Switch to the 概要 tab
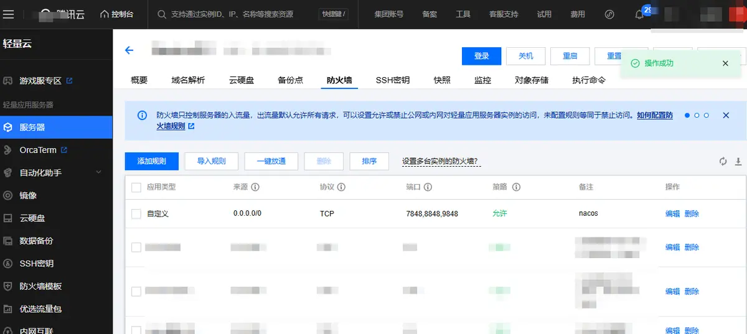The height and width of the screenshot is (334, 747). click(x=139, y=80)
